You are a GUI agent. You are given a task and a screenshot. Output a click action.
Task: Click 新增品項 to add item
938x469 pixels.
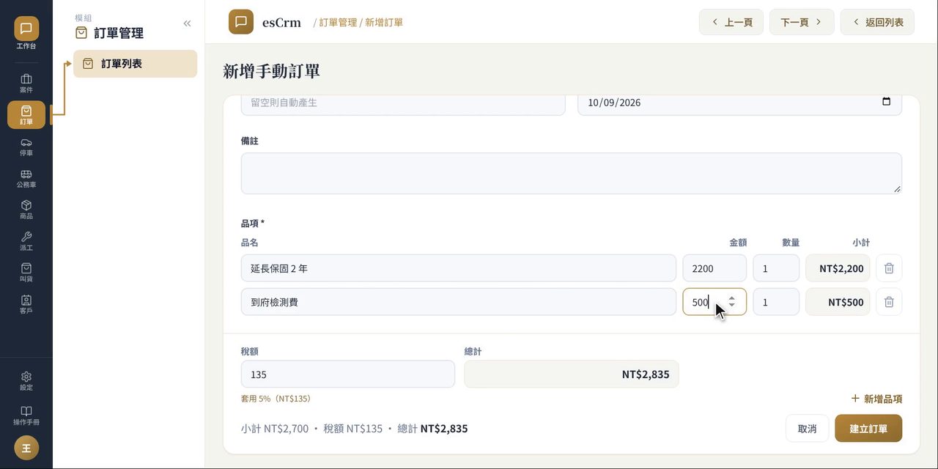[x=876, y=399]
